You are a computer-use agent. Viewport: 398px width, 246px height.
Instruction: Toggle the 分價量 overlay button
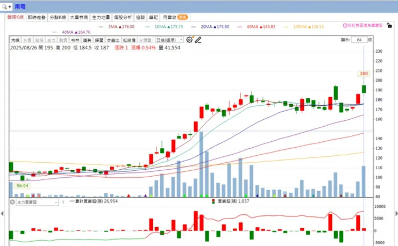click(145, 40)
